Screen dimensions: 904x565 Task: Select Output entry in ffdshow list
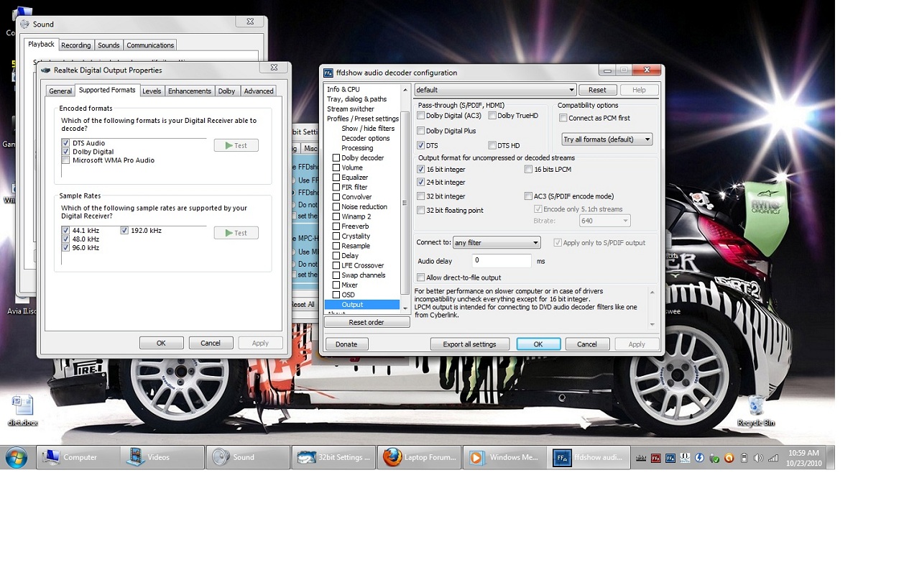coord(361,305)
